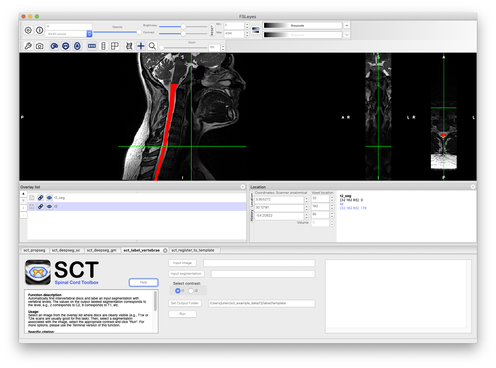Toggle the chain link icon for t2
The image size is (496, 368).
40,206
